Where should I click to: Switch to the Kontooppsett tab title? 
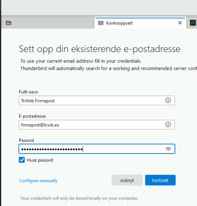119,23
